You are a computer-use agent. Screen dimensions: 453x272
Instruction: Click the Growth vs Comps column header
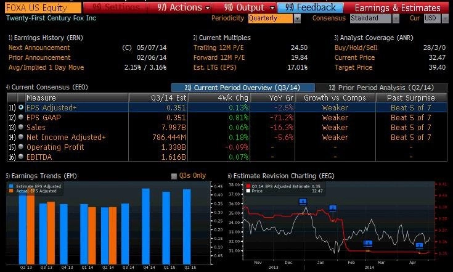(x=335, y=97)
